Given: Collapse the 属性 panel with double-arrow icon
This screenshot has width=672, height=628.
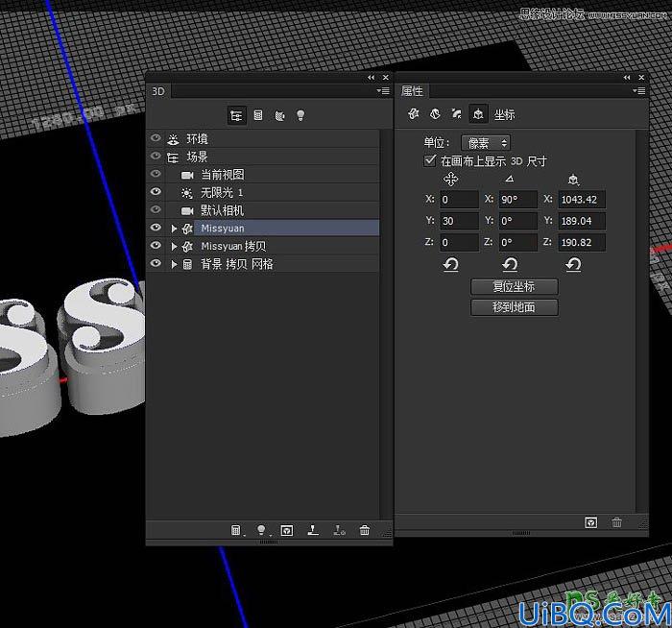Looking at the screenshot, I should [627, 78].
